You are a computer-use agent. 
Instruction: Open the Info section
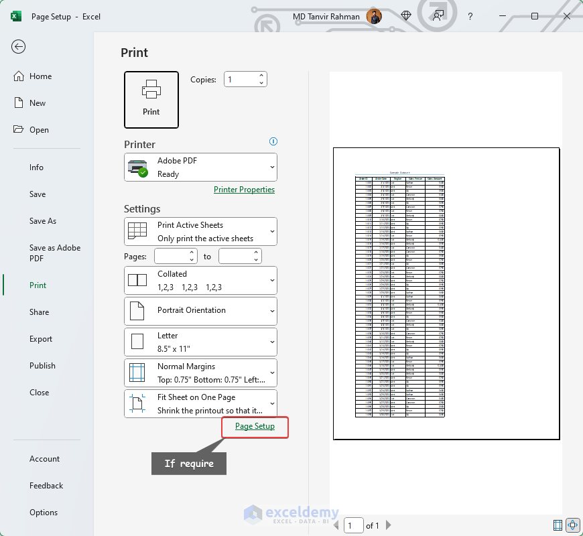pos(36,167)
